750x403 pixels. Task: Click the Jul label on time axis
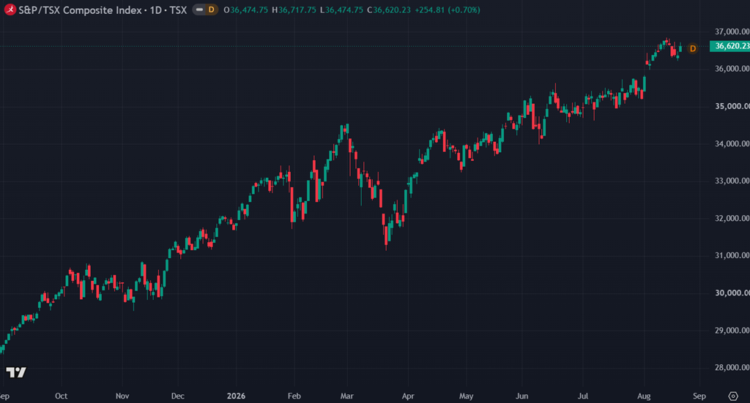[582, 396]
